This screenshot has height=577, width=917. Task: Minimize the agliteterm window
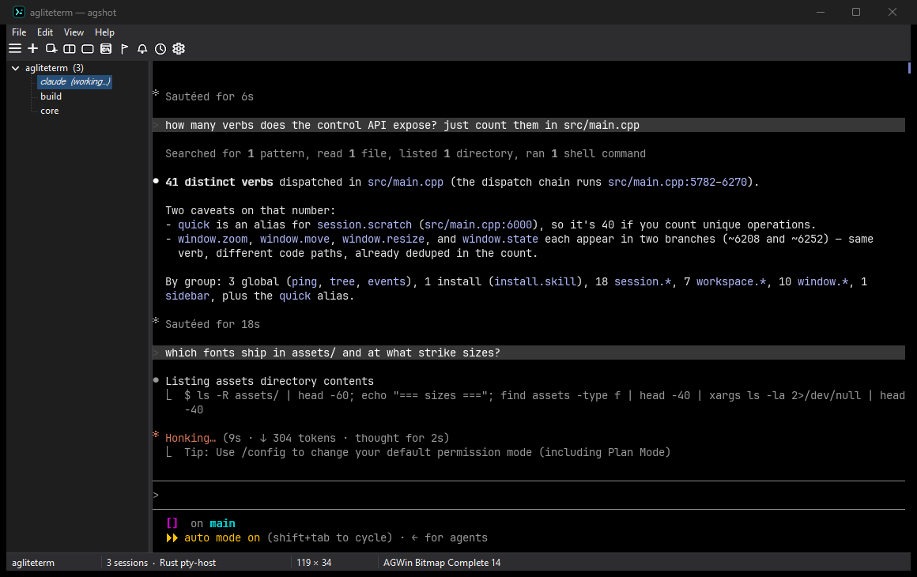[821, 13]
